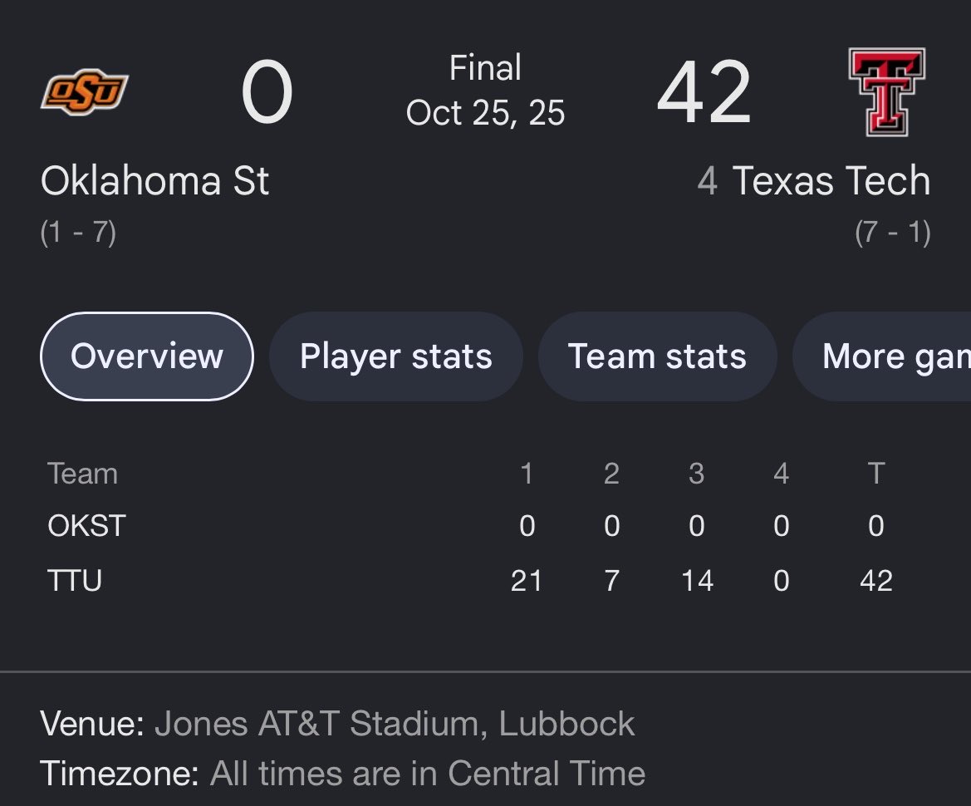Click Texas Tech's score of 42
Image resolution: width=971 pixels, height=806 pixels.
click(x=704, y=91)
